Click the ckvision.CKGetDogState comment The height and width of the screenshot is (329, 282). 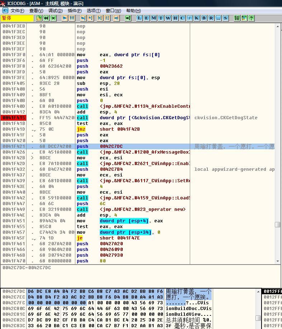[226, 118]
